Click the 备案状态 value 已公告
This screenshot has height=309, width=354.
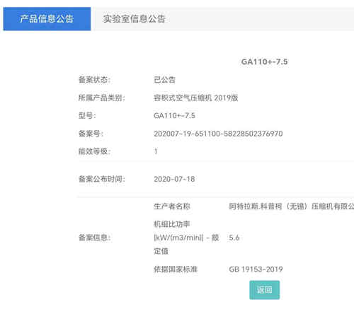pyautogui.click(x=164, y=80)
